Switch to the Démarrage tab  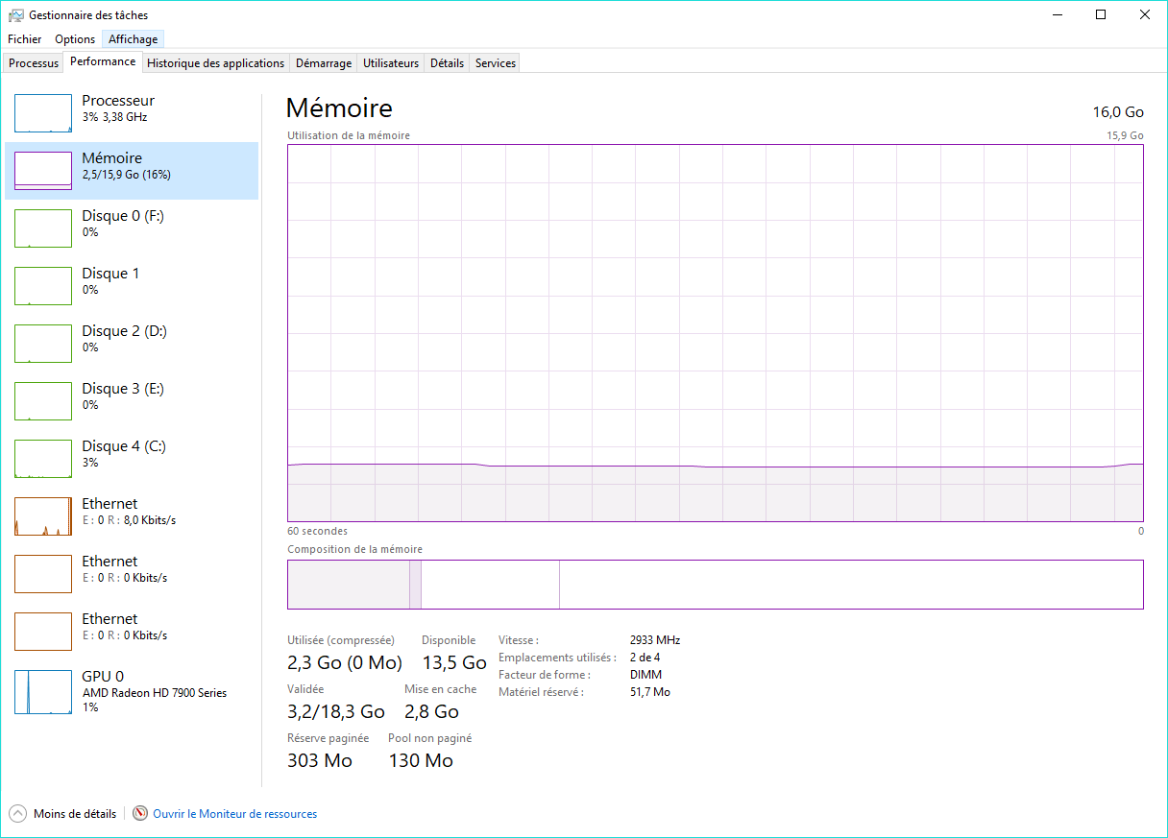[324, 63]
